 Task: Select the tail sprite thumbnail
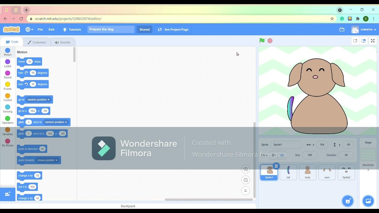pyautogui.click(x=288, y=172)
